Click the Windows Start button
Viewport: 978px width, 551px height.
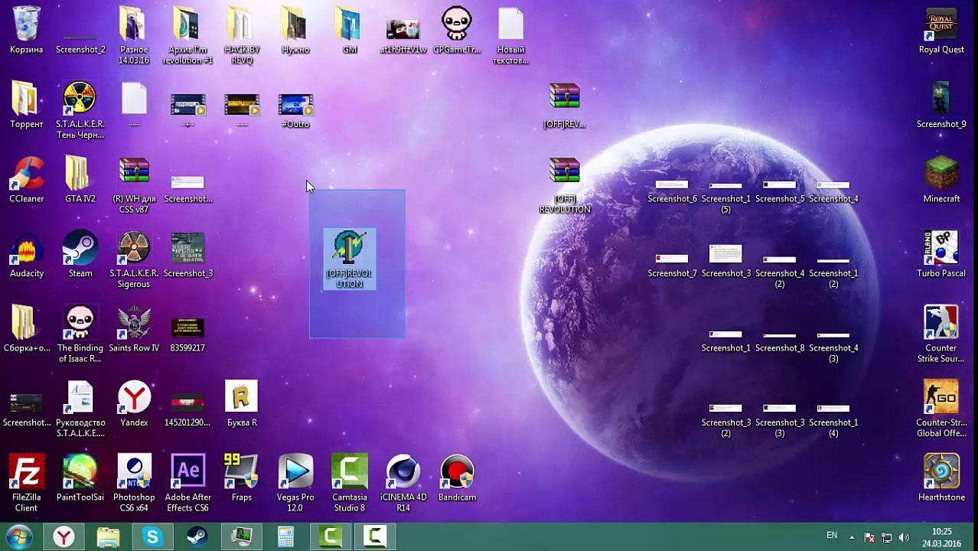point(18,537)
